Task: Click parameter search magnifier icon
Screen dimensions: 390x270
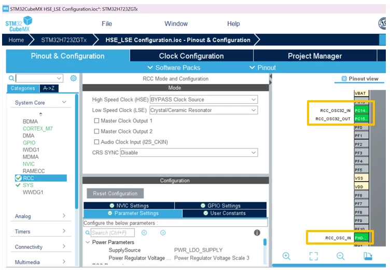Action: (87, 233)
